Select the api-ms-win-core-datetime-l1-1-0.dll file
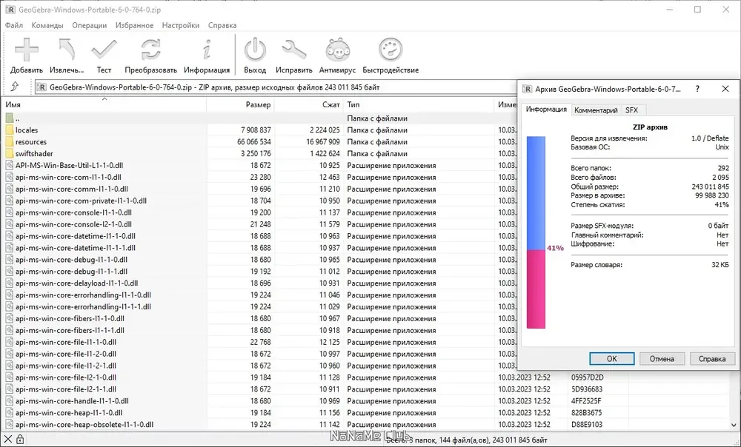Screen dimensions: 741x447 pyautogui.click(x=75, y=236)
